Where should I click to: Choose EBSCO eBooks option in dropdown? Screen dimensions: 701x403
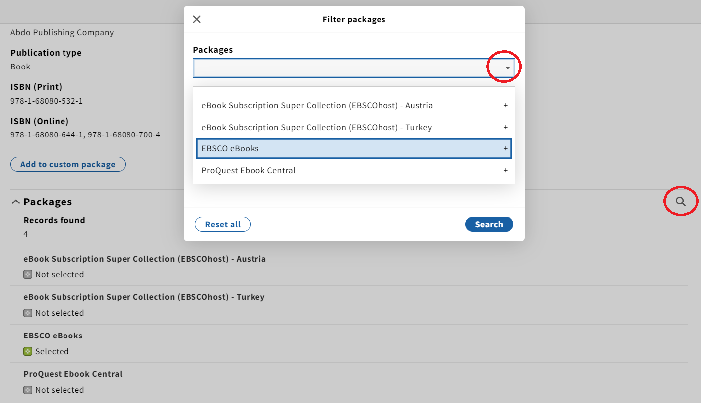pos(354,149)
